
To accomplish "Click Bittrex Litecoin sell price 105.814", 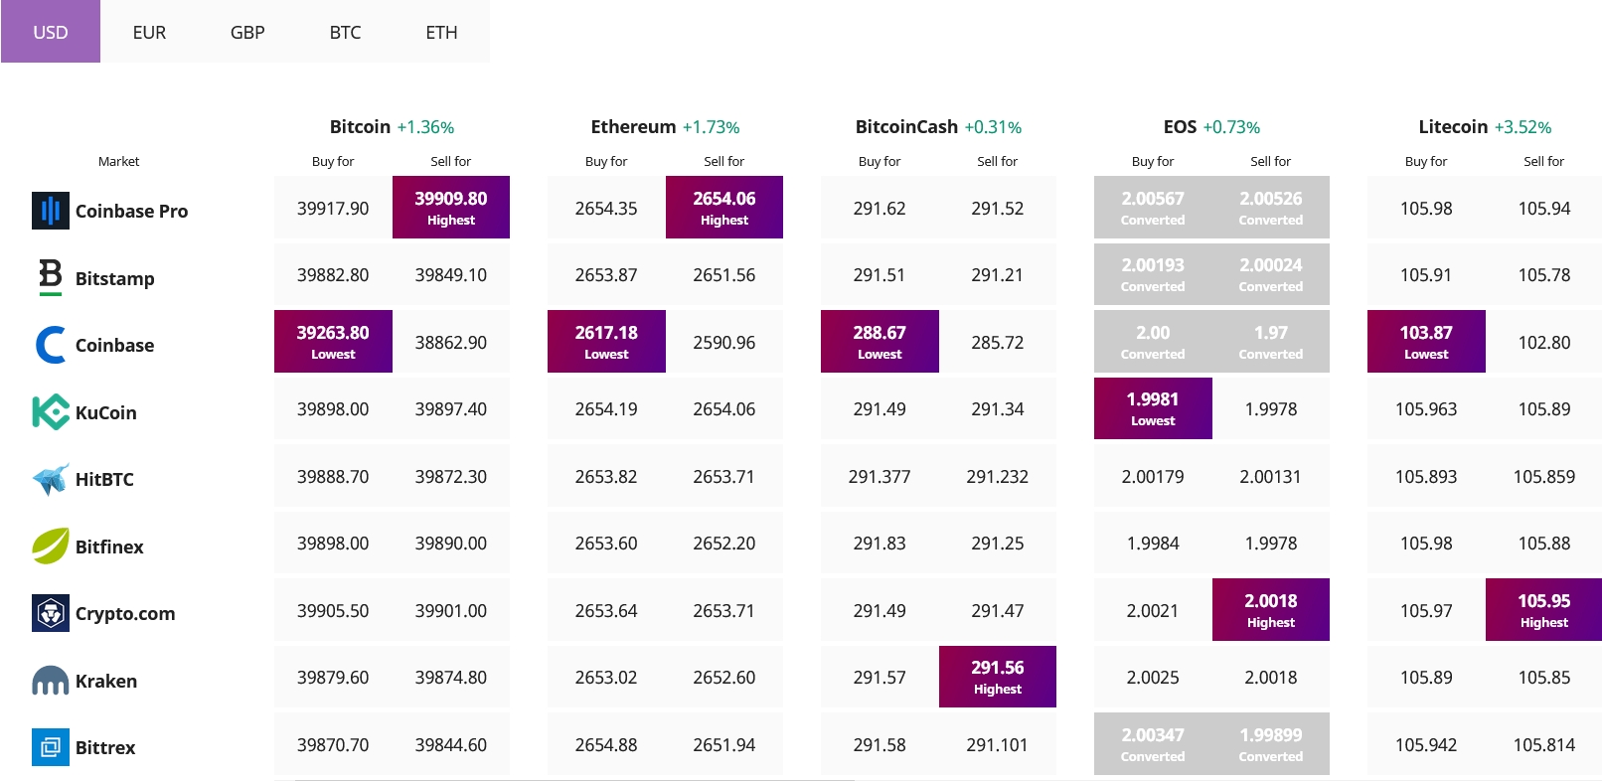I will click(1544, 745).
